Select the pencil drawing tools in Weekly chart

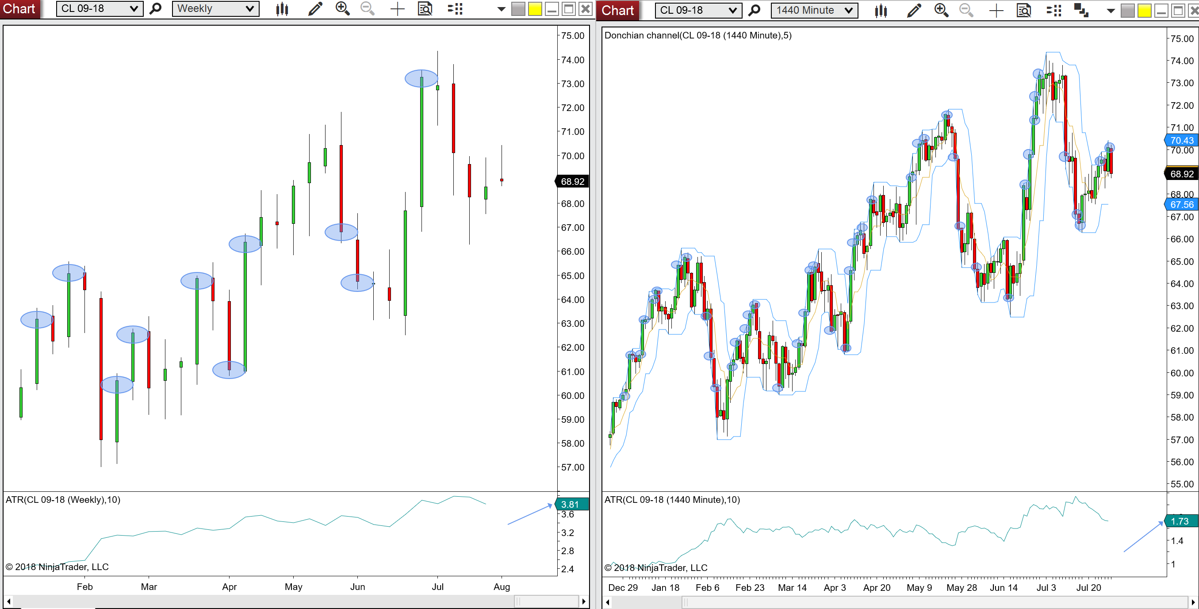tap(315, 9)
